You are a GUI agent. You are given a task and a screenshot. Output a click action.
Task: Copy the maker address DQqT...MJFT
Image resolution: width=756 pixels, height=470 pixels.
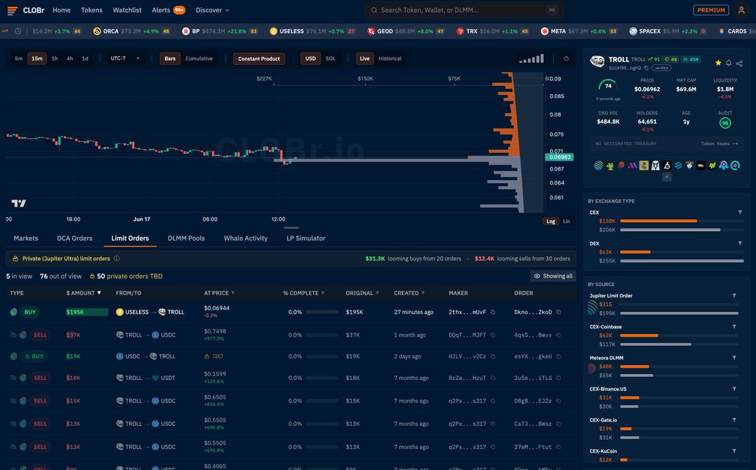(x=493, y=335)
